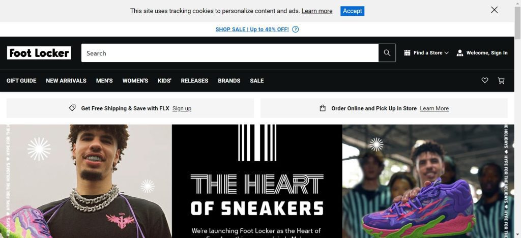This screenshot has height=238, width=521.
Task: Open the wishlist heart icon
Action: click(485, 80)
